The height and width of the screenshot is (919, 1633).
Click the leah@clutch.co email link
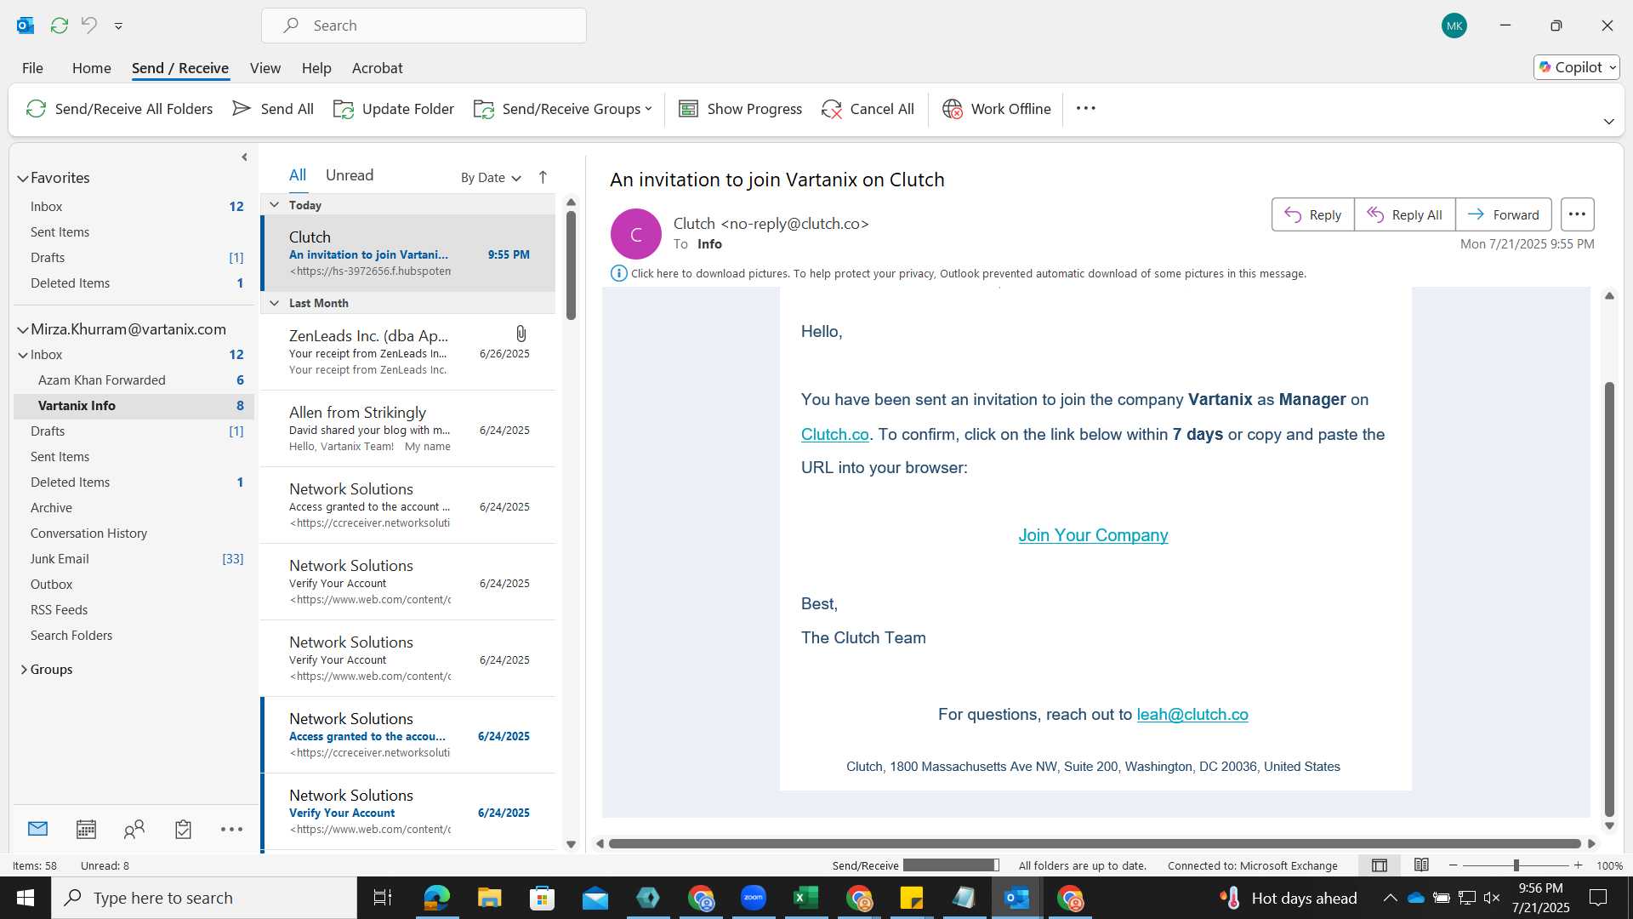(1192, 715)
